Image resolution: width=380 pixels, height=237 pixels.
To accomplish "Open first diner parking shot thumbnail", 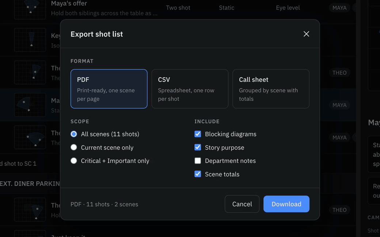I will point(30,209).
